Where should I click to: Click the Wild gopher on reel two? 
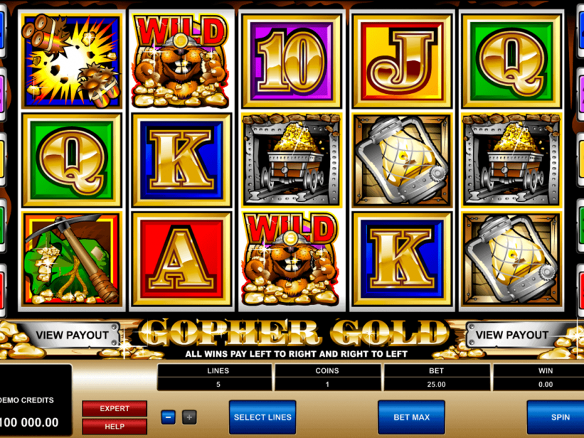pyautogui.click(x=181, y=61)
